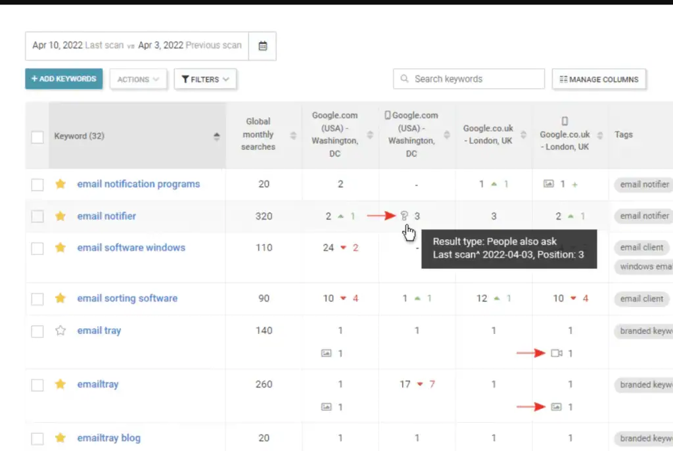Viewport: 673px width, 451px height.
Task: Select all keywords with header checkbox
Action: 37,137
